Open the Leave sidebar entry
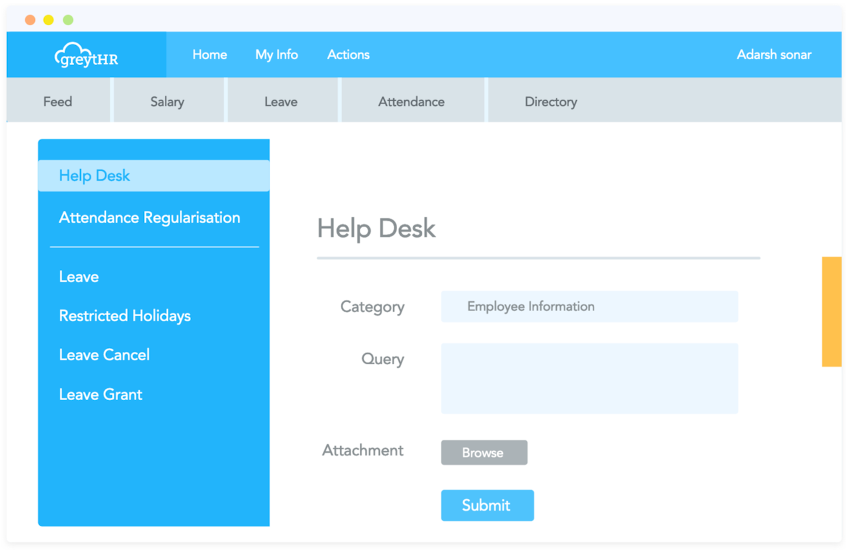This screenshot has height=554, width=846. pyautogui.click(x=79, y=276)
